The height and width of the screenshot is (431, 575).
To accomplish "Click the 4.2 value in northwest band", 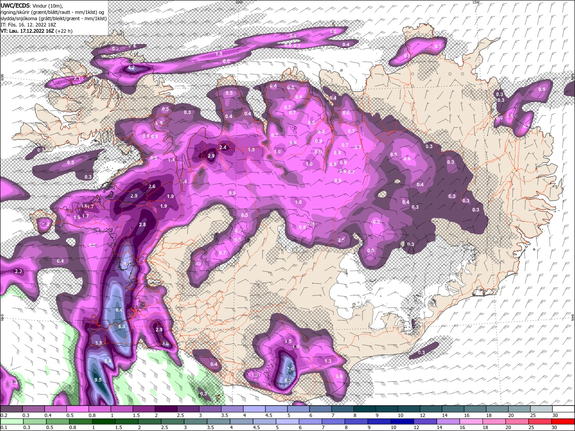I will click(132, 68).
